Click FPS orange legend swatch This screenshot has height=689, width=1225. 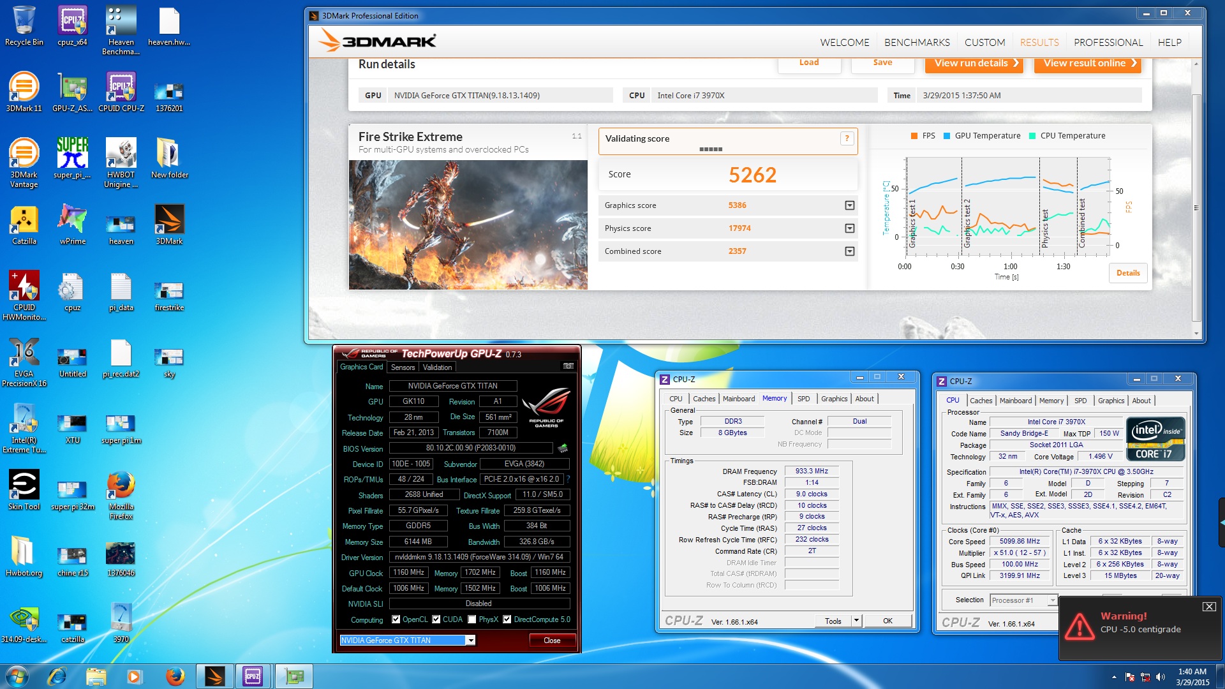pyautogui.click(x=914, y=136)
